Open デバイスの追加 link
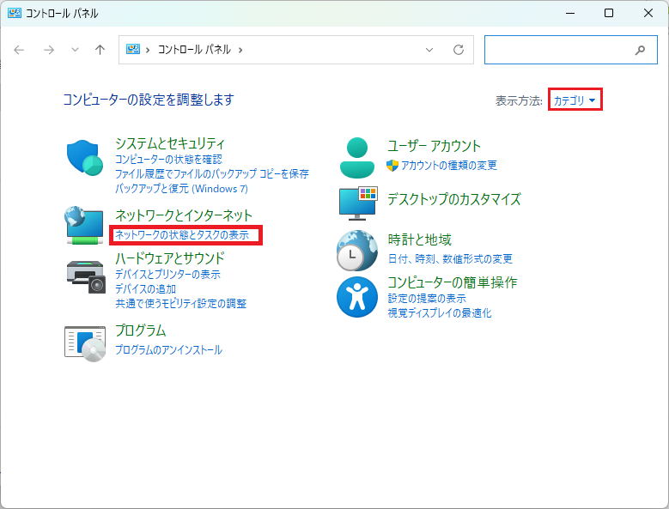The height and width of the screenshot is (509, 669). (145, 289)
